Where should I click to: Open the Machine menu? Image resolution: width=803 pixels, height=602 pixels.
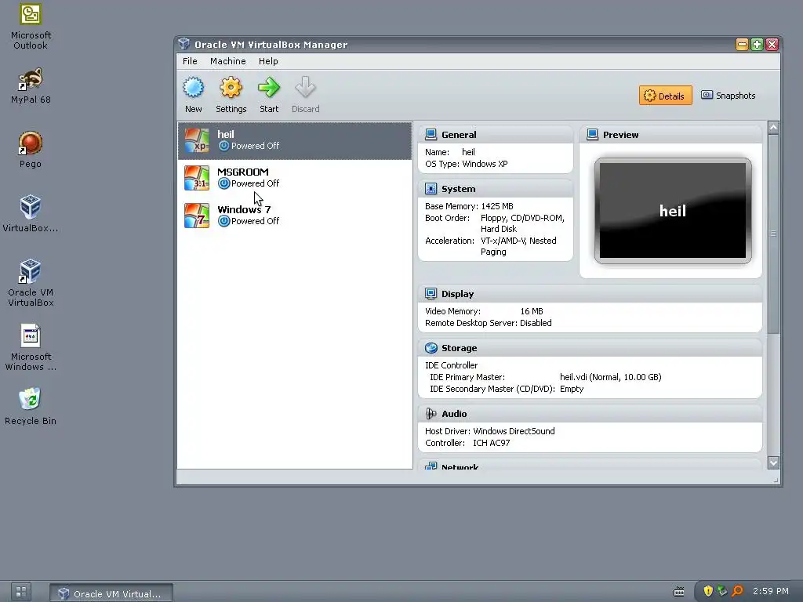click(228, 61)
